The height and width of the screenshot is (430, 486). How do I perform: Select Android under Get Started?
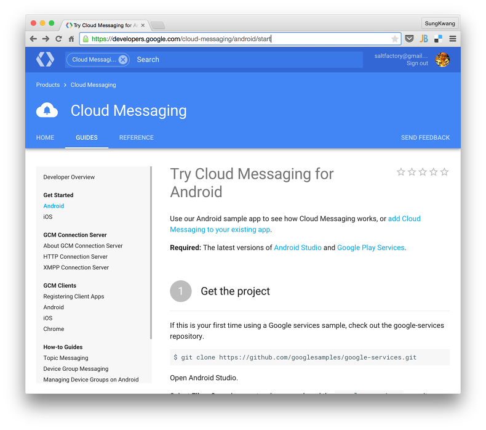(54, 206)
